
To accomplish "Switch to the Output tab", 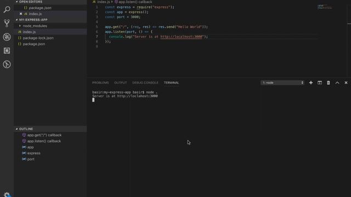I will (x=121, y=83).
